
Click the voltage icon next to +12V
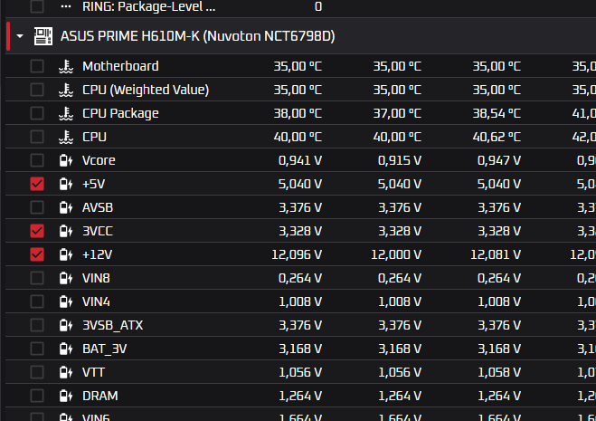[66, 254]
